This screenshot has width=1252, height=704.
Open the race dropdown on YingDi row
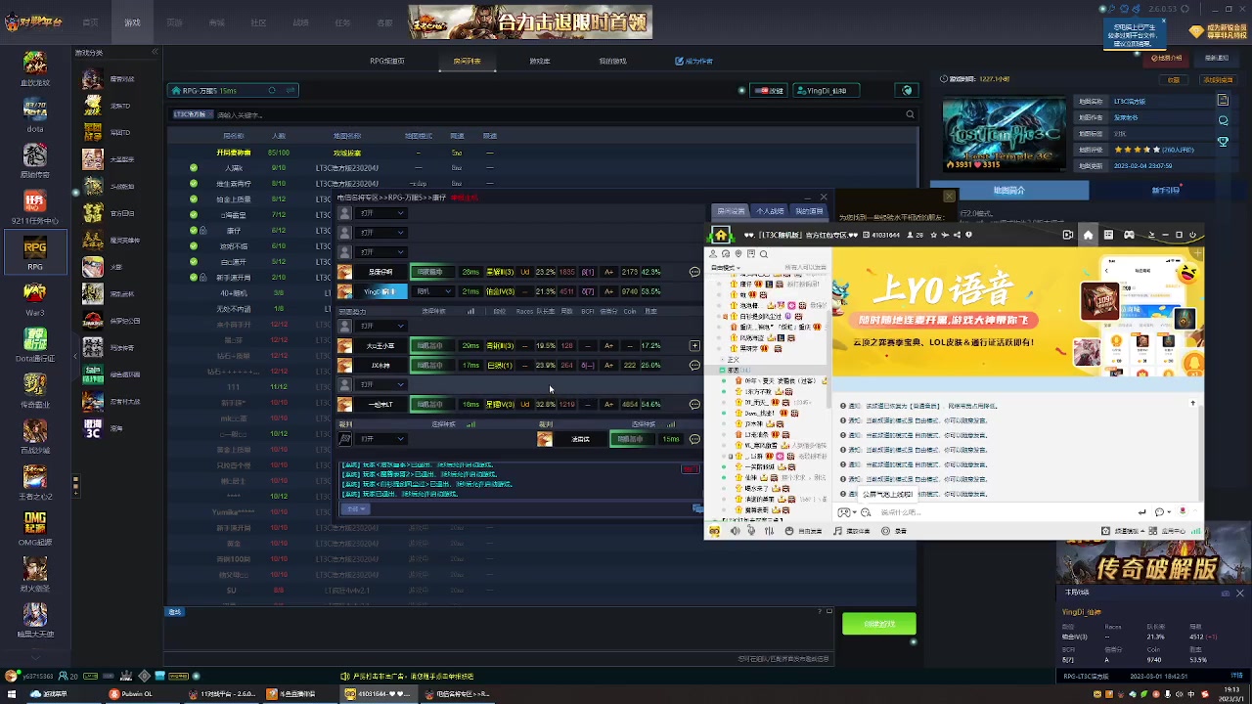tap(434, 291)
